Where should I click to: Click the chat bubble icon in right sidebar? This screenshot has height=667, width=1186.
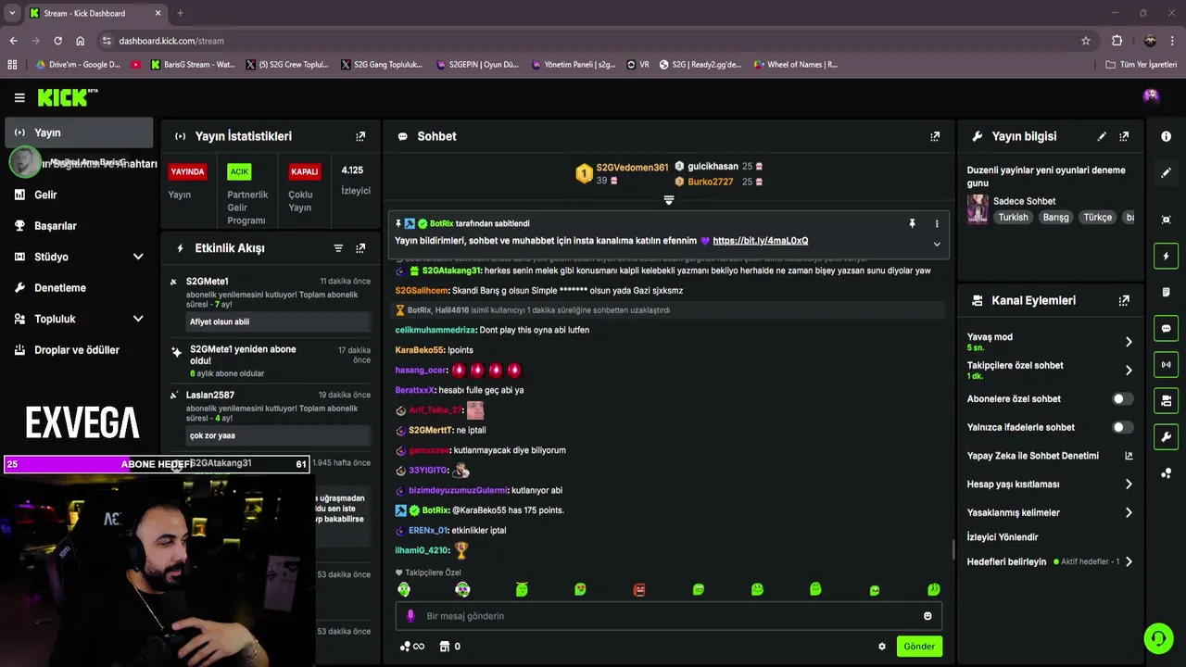(x=1166, y=328)
